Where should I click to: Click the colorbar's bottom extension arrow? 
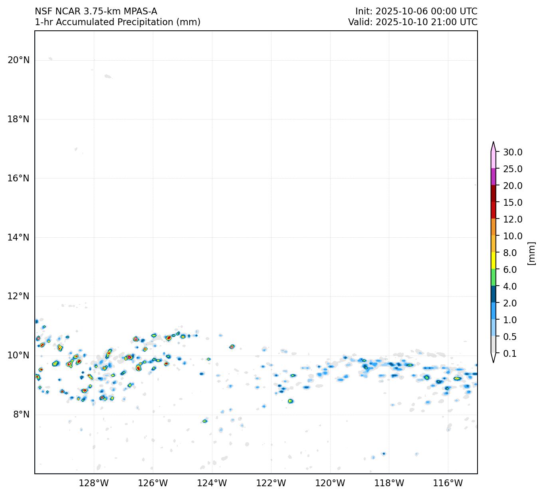tap(493, 358)
